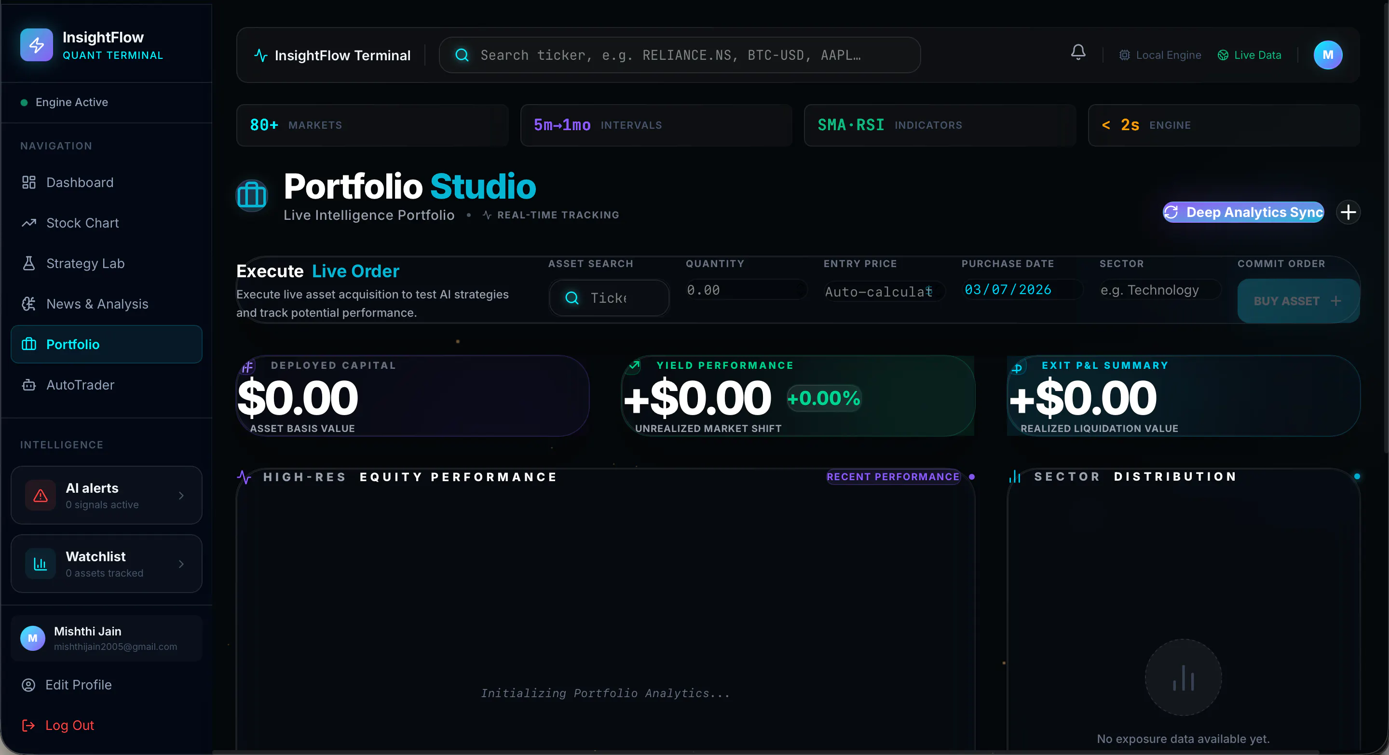Click Local Engine status label
Image resolution: width=1389 pixels, height=755 pixels.
(x=1169, y=55)
